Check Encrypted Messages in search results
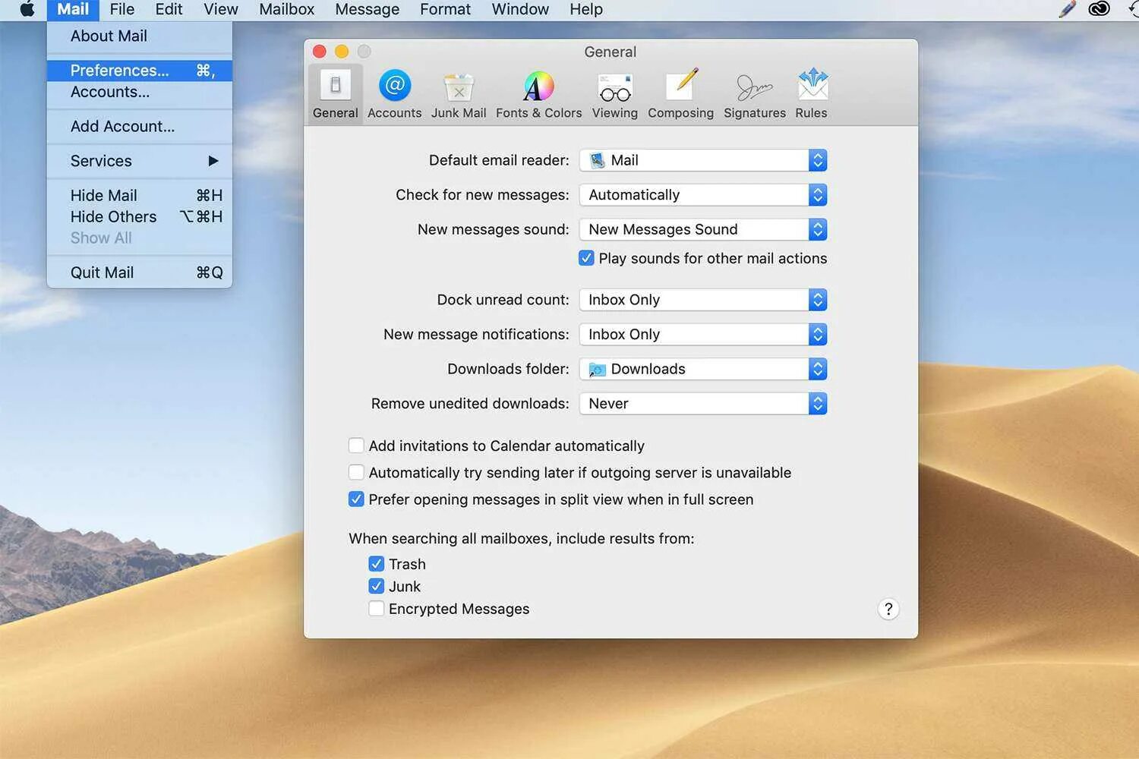Screen dimensions: 1139x759 (376, 609)
